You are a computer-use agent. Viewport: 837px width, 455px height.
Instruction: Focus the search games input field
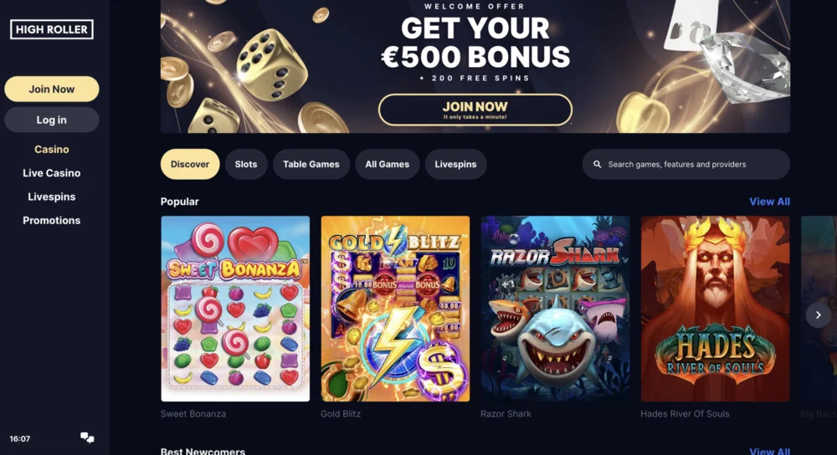tap(686, 164)
